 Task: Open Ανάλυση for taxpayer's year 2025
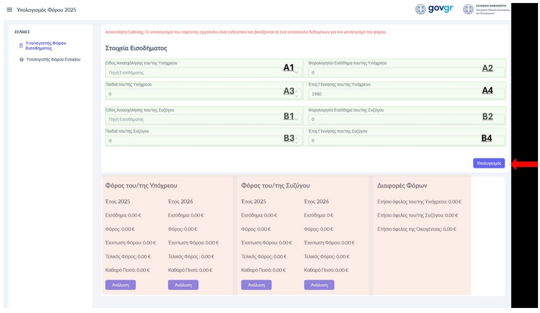click(120, 285)
